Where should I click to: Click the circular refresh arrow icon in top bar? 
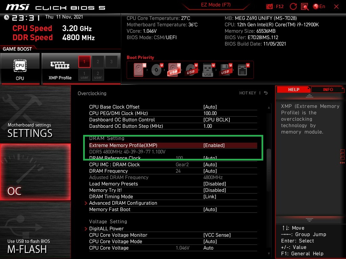293,6
